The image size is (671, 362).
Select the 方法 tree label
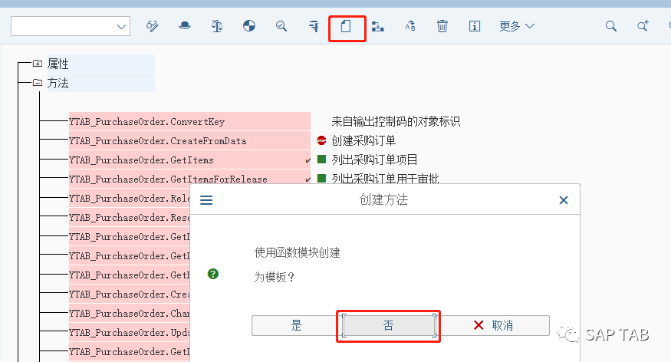pos(58,83)
